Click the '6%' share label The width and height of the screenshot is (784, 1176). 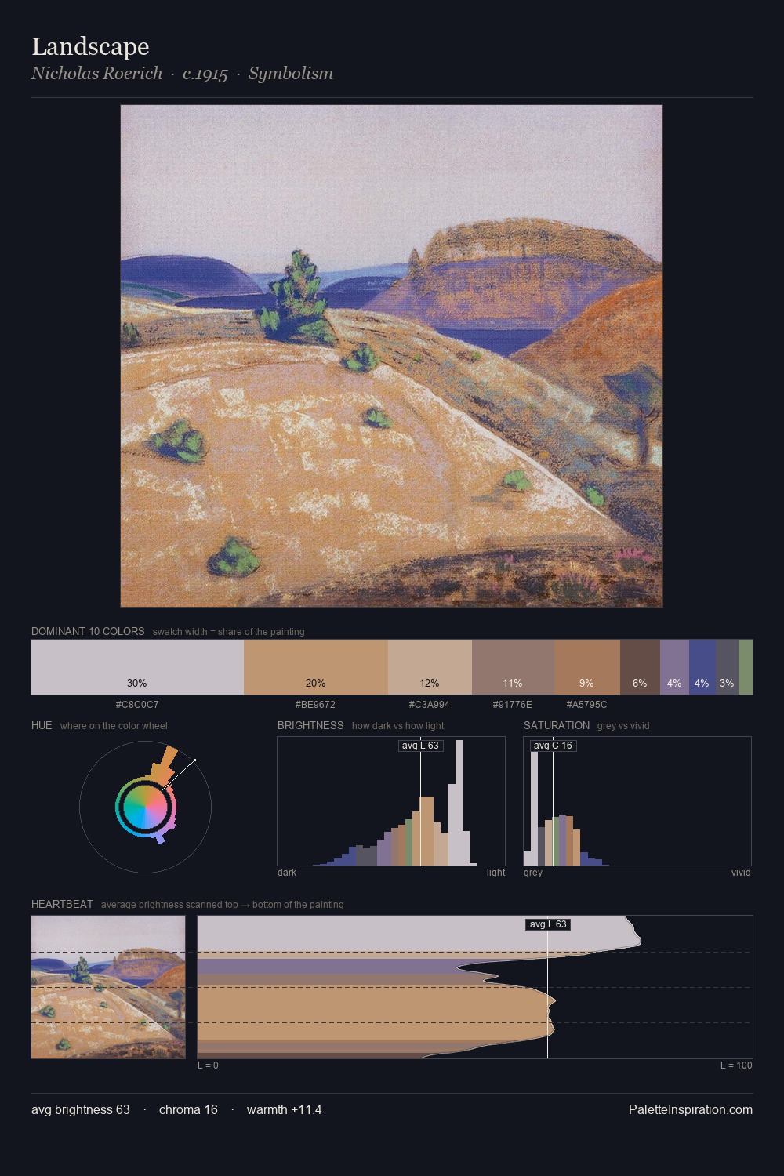click(640, 683)
